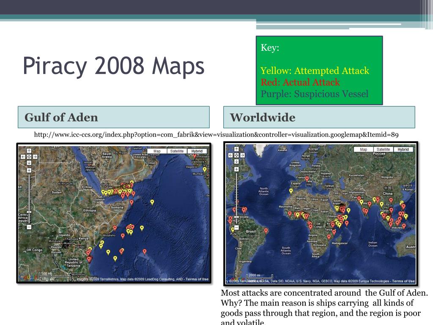Viewport: 433px width, 325px height.
Task: Switch Gulf of Aden map to Map view
Action: point(157,151)
